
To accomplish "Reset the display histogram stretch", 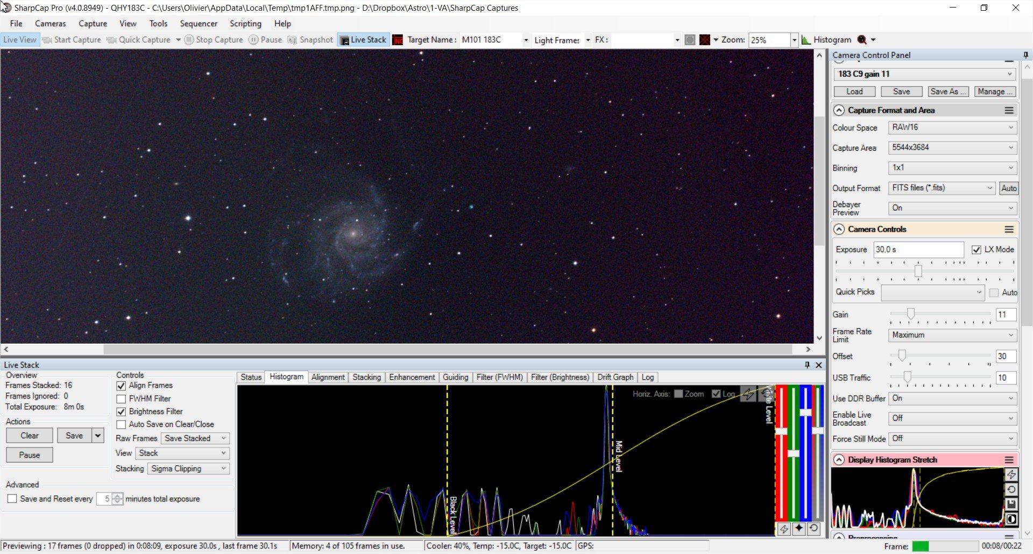I will [1011, 489].
